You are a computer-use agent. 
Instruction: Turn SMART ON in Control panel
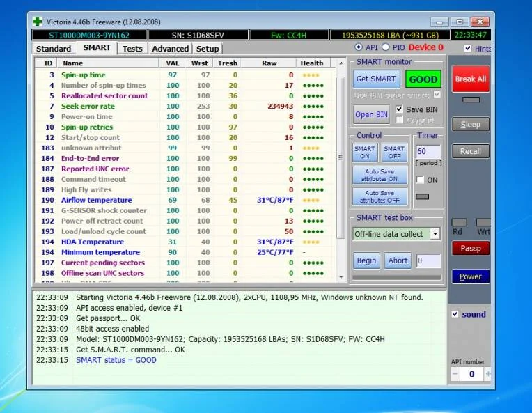pyautogui.click(x=364, y=153)
